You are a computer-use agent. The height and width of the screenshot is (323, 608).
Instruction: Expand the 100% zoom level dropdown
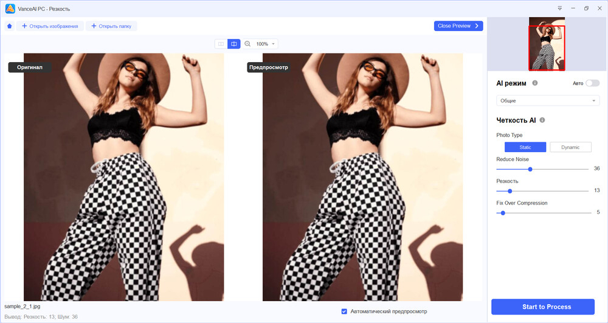266,44
